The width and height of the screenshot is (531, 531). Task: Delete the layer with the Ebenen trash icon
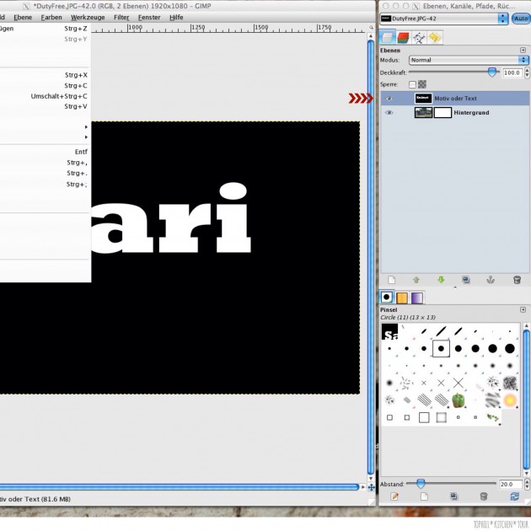pos(517,280)
